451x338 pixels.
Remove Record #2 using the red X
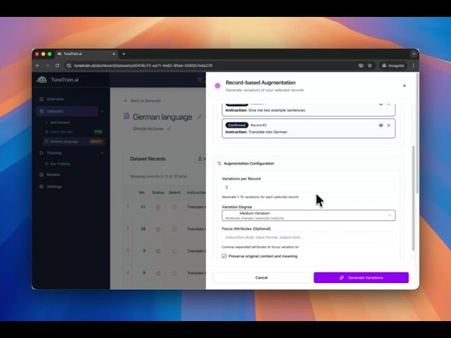click(x=388, y=125)
